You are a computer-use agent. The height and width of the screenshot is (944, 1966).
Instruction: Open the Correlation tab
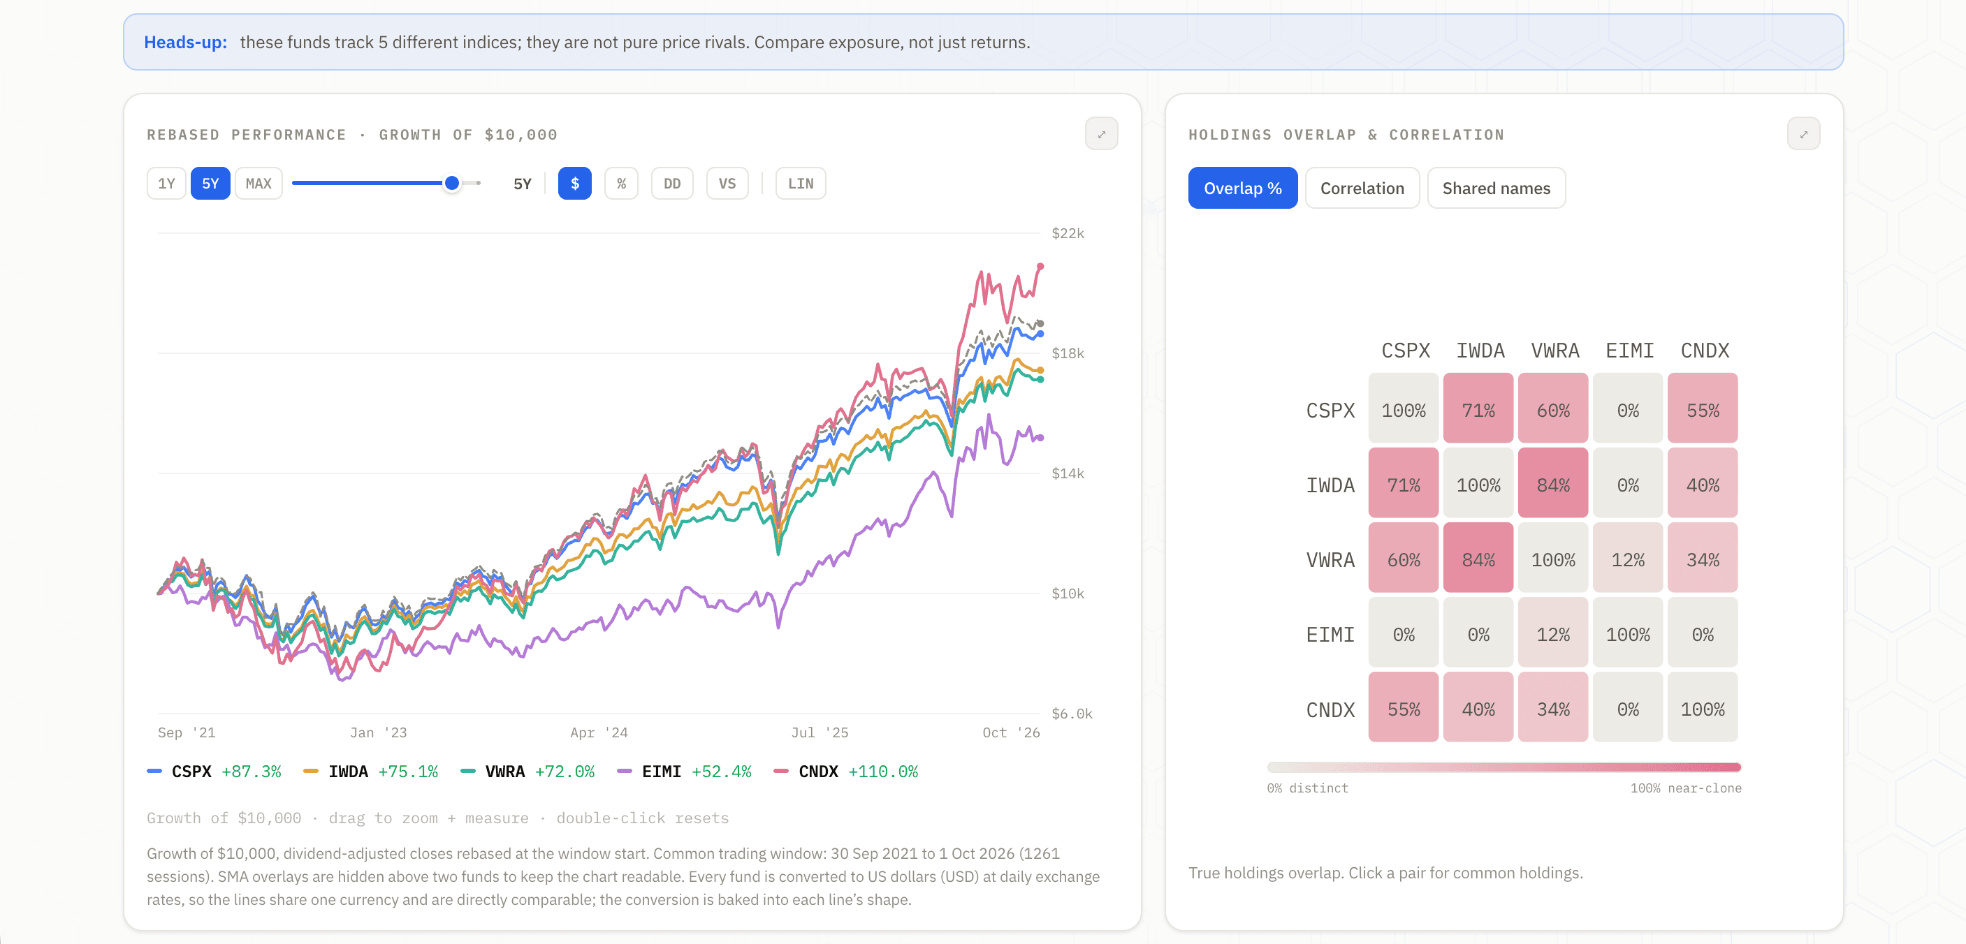1362,189
